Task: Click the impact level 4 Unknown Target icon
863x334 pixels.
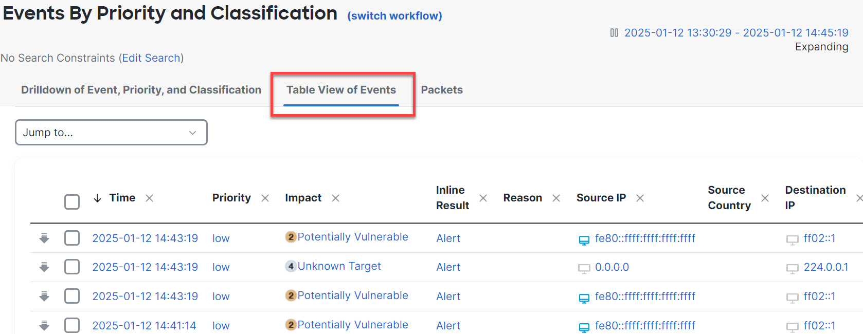Action: coord(291,266)
